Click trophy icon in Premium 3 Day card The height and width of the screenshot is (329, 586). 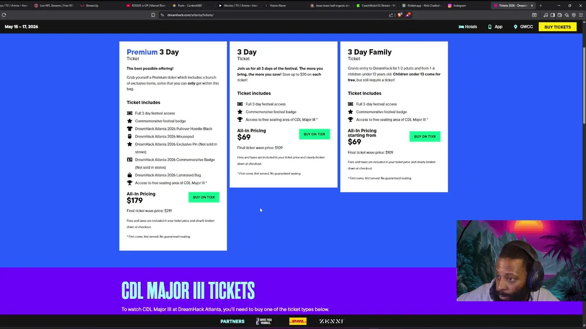coord(130,183)
